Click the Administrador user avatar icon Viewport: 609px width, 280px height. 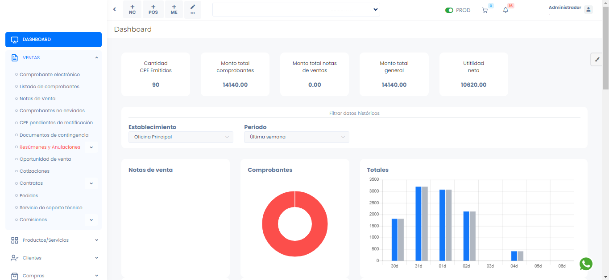pos(588,10)
